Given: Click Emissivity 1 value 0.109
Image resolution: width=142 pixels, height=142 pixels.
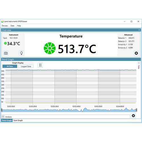Looking at the screenshot, I should (x=131, y=45).
